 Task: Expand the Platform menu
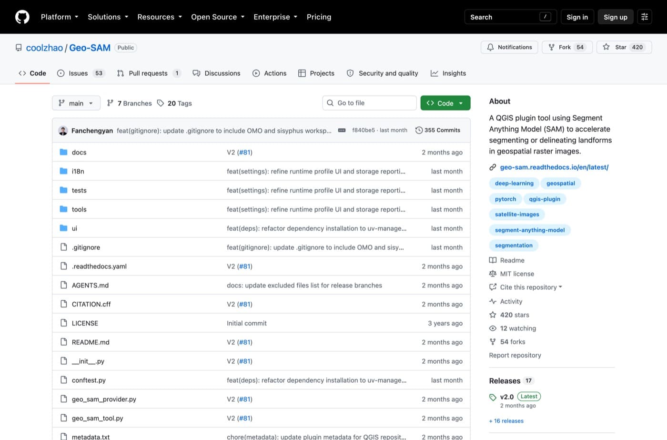60,17
